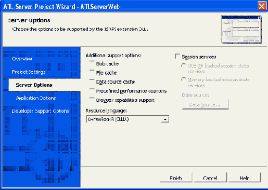Click the Cancel button
Screen dimensions: 268x190
pos(210,177)
